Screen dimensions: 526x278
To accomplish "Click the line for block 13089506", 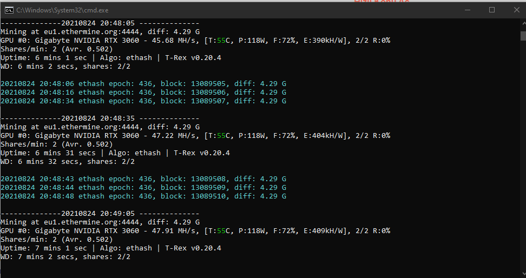I will tap(143, 92).
